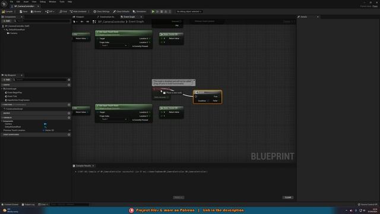
Task: Open the Debug menu
Action: pyautogui.click(x=43, y=2)
